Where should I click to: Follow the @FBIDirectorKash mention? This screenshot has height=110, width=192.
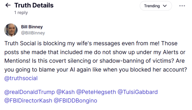point(28,101)
